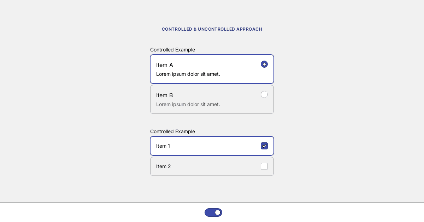Select the Item A card
The width and height of the screenshot is (424, 222).
pyautogui.click(x=212, y=69)
